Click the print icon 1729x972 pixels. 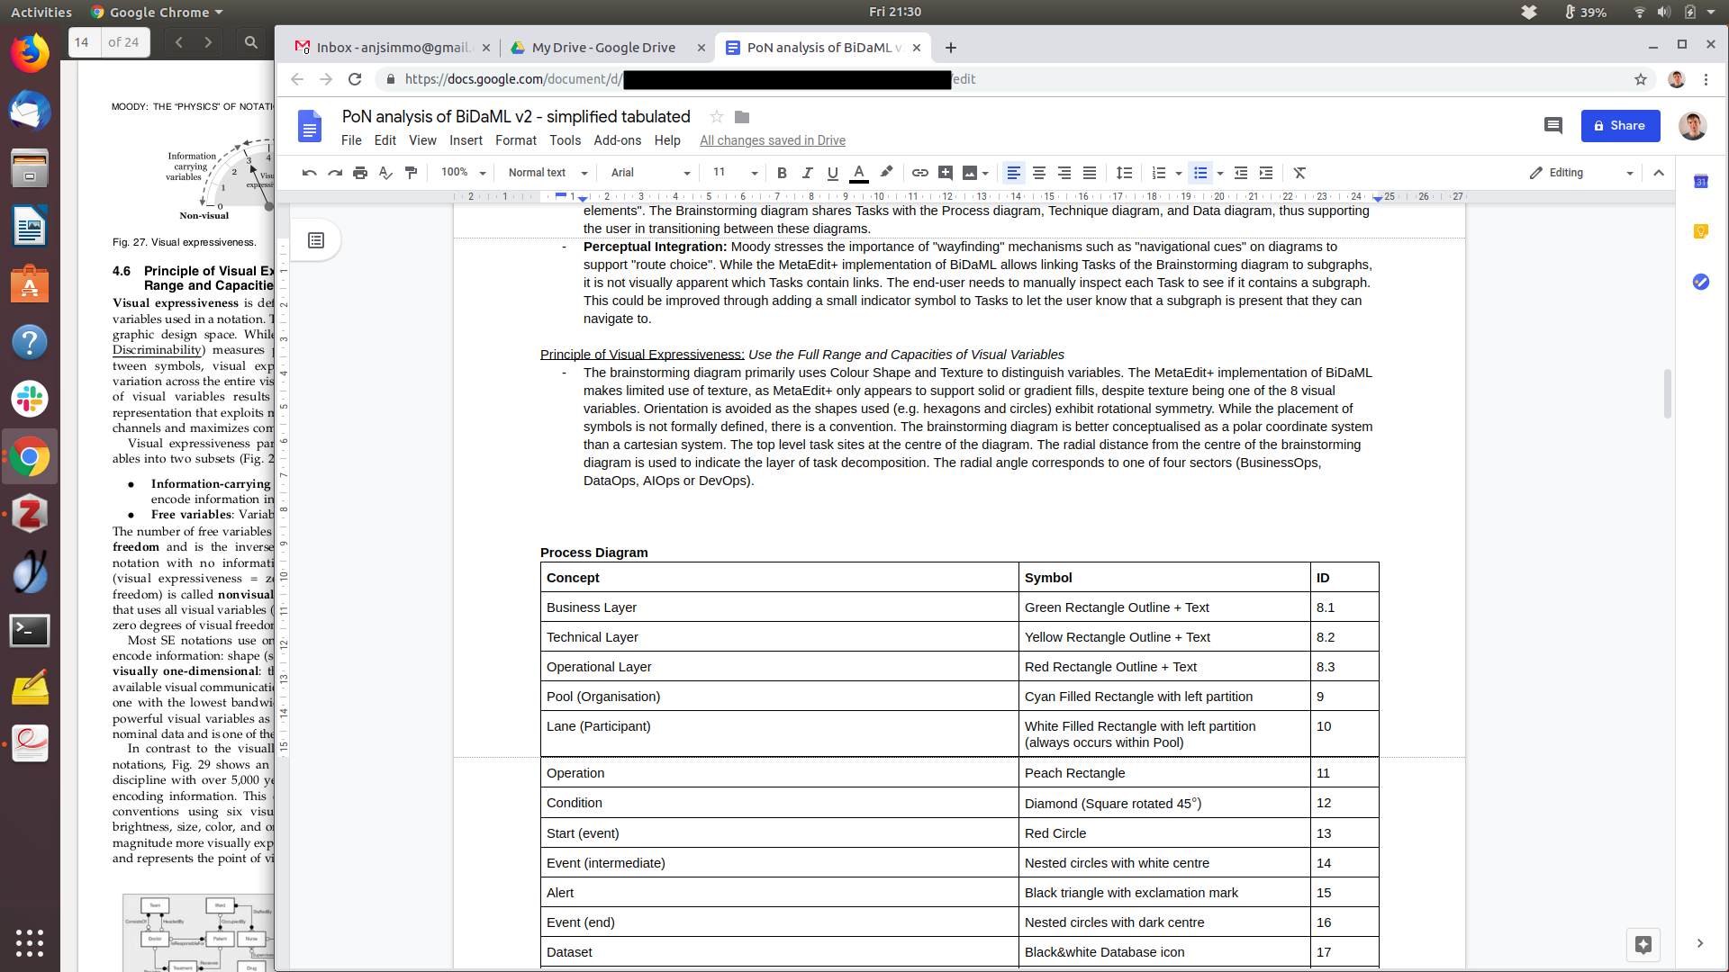360,173
